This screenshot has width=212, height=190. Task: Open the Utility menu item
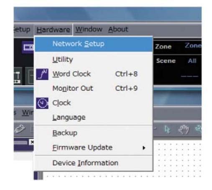tap(94, 59)
